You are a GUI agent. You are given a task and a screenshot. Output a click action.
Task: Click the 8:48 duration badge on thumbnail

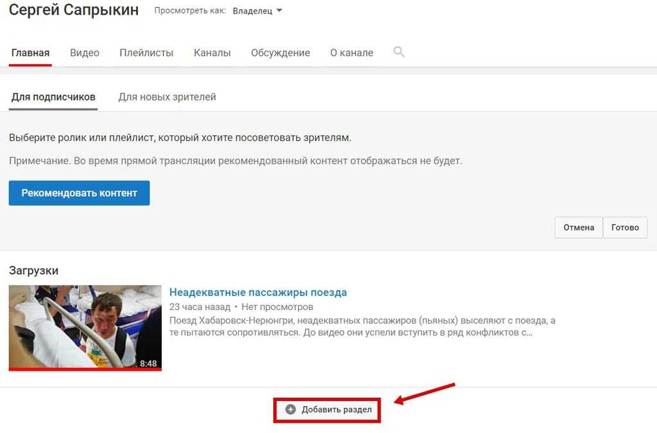pyautogui.click(x=148, y=364)
